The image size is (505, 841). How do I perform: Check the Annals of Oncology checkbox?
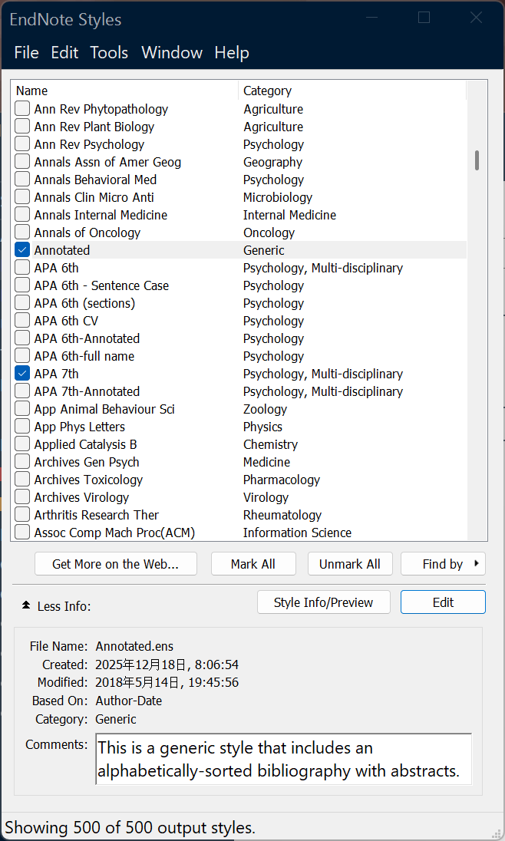pos(22,233)
